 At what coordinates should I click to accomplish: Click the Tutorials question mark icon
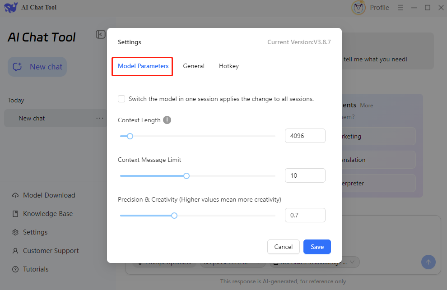15,269
